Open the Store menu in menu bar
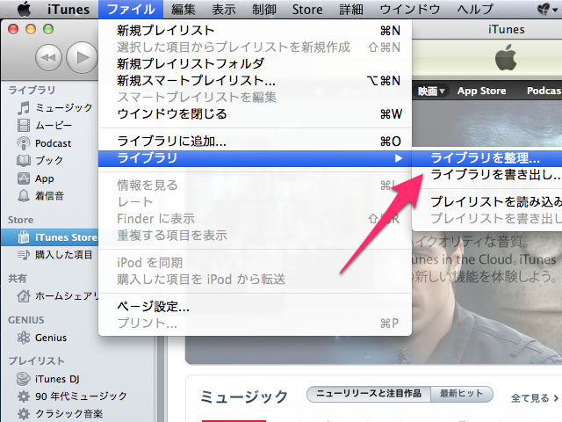Screen dimensions: 562x422 (307, 10)
